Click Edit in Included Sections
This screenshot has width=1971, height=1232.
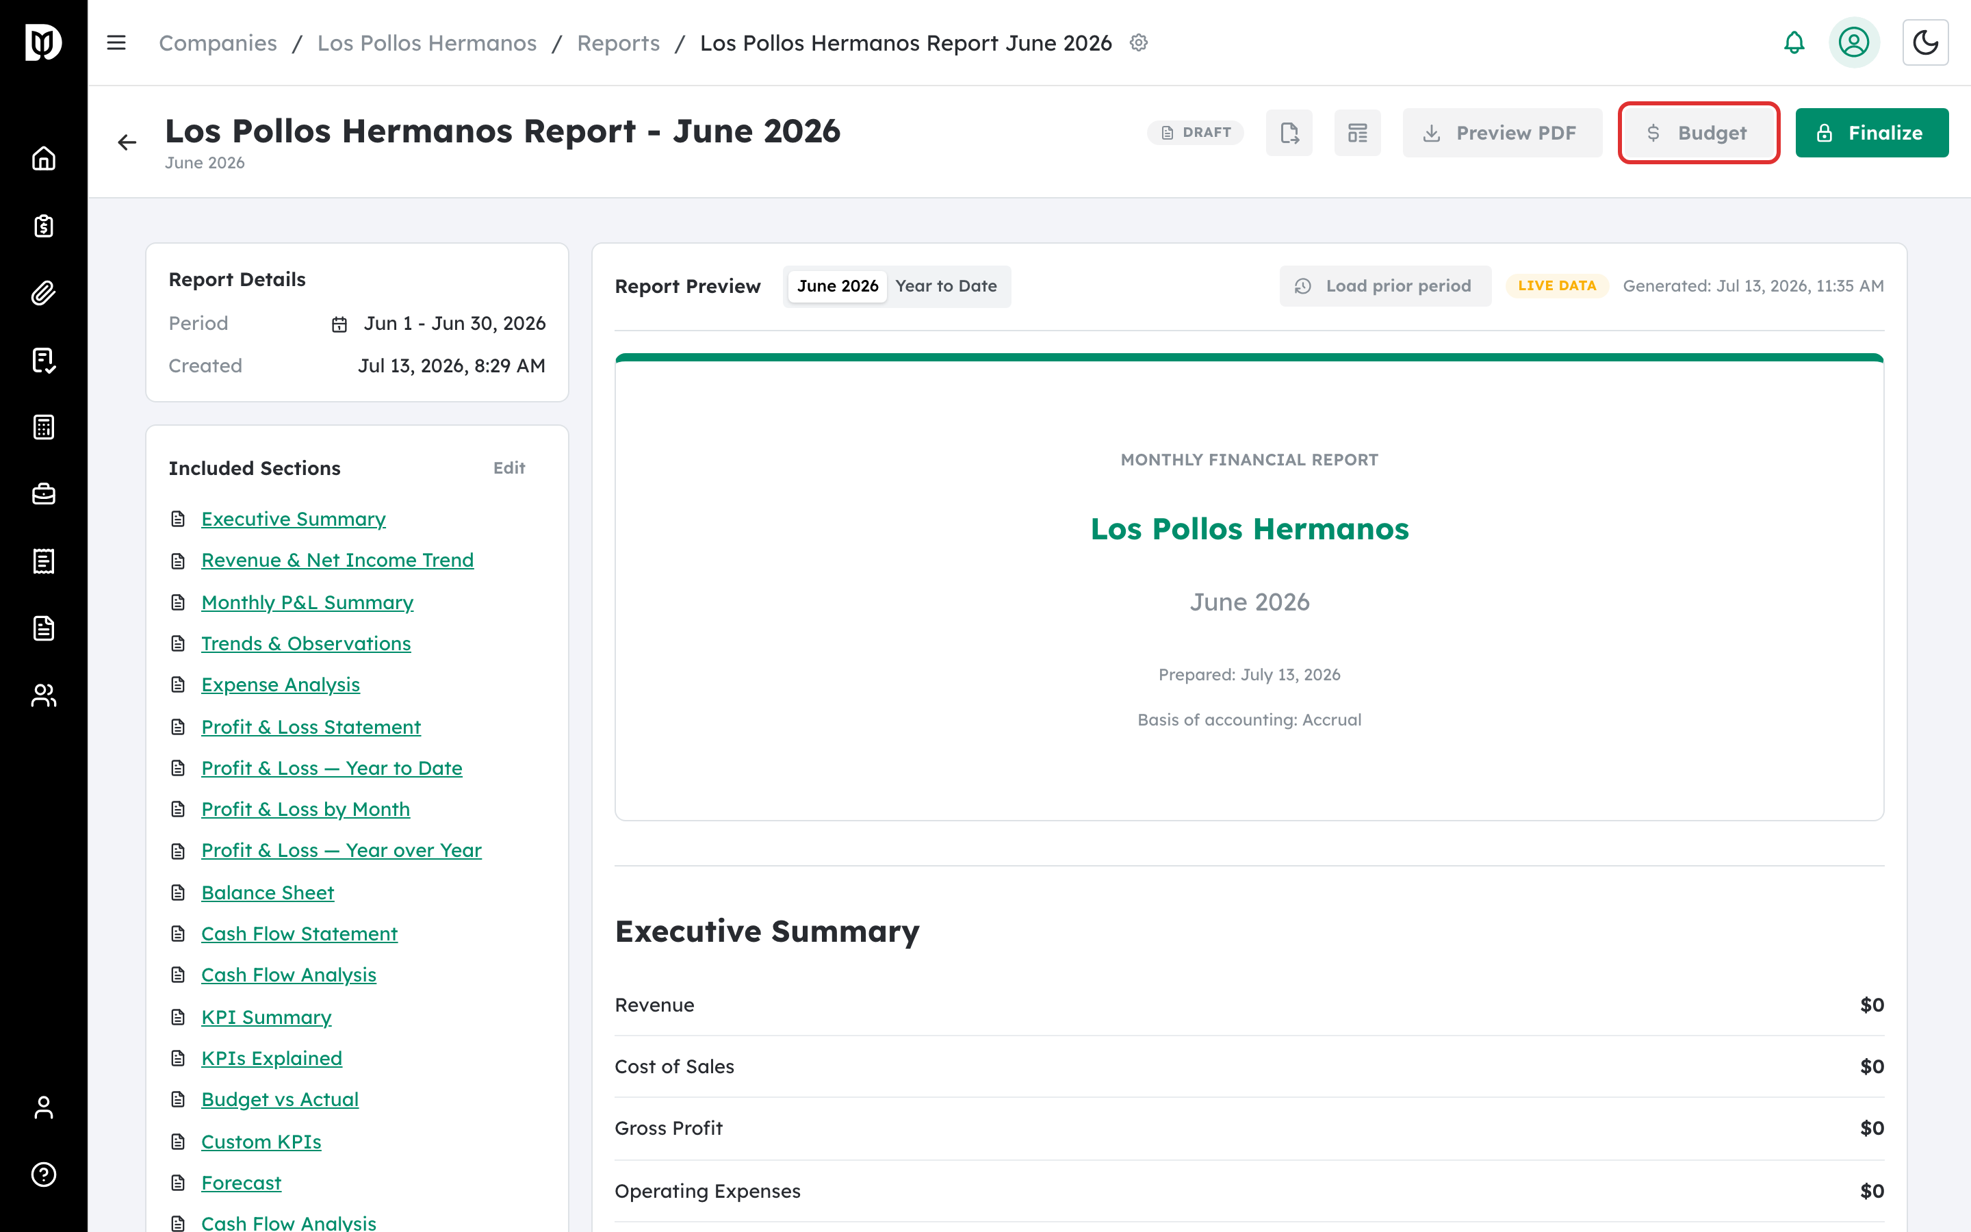pos(509,467)
